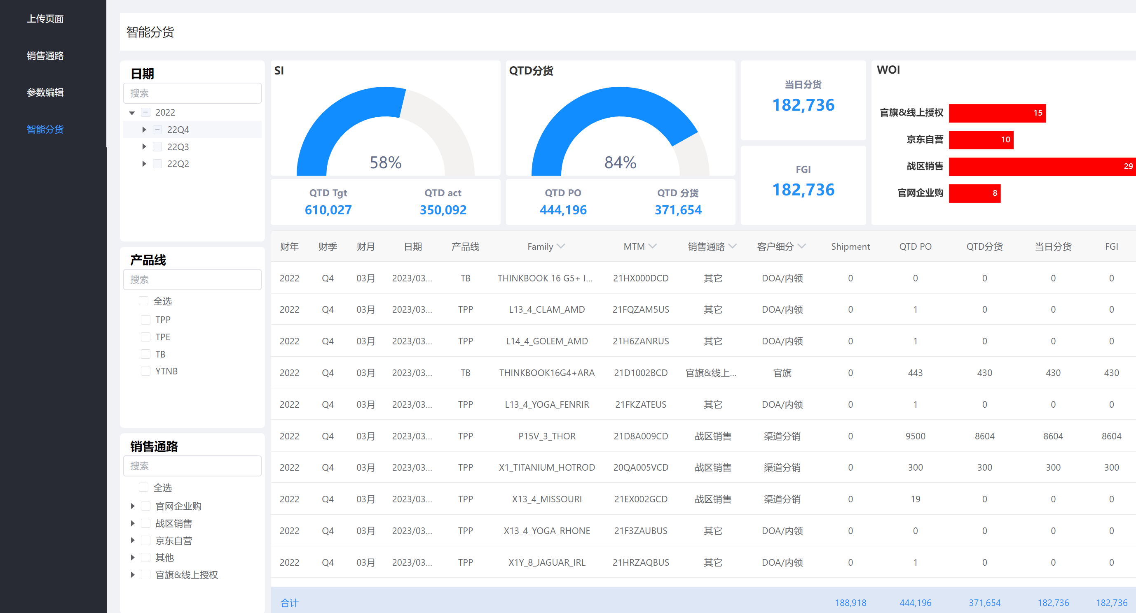Collapse the 2022 date tree node
Viewport: 1136px width, 613px height.
(132, 113)
